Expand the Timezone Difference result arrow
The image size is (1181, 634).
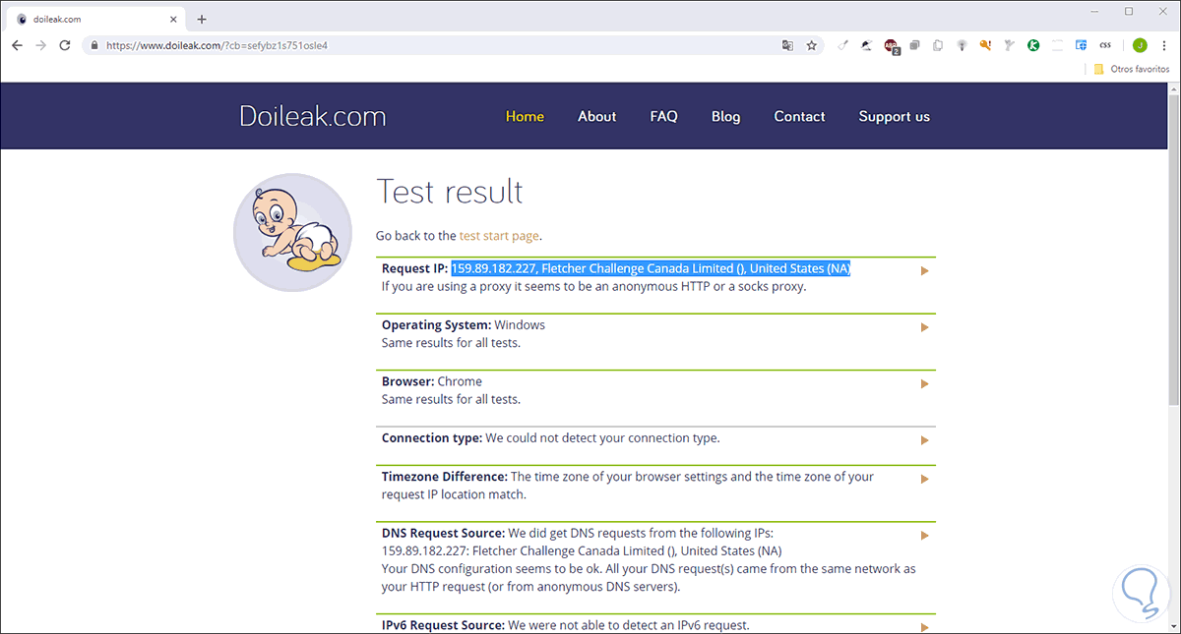[925, 479]
